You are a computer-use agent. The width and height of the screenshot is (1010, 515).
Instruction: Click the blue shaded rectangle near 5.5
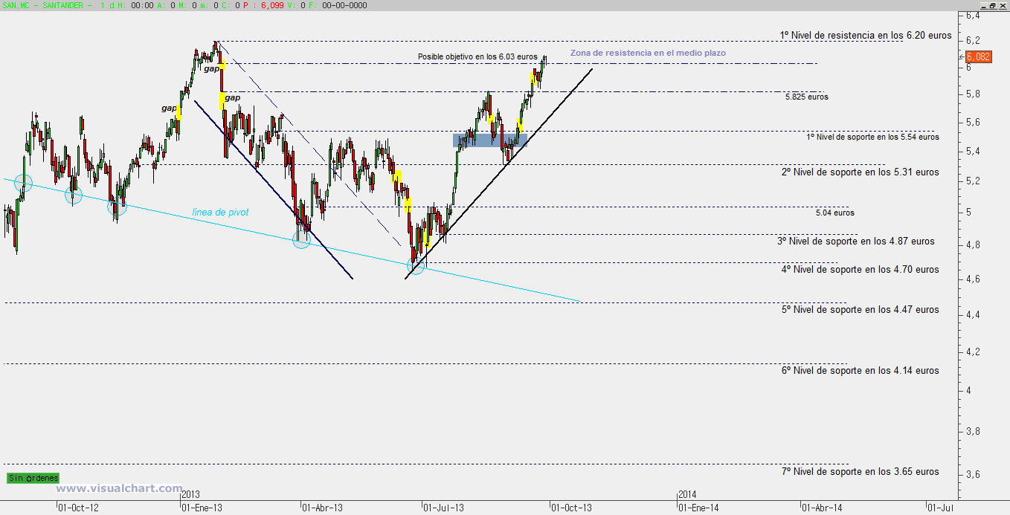(490, 140)
